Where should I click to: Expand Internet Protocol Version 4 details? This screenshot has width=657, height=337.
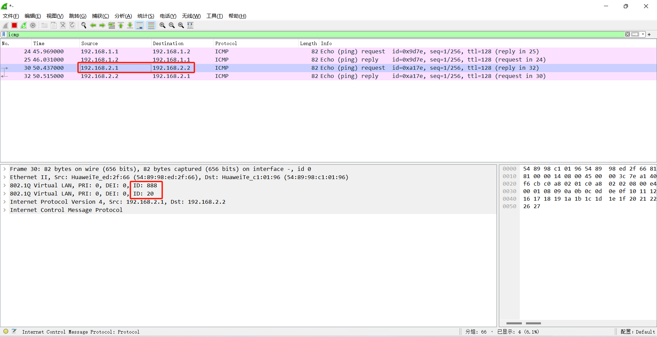pyautogui.click(x=4, y=202)
